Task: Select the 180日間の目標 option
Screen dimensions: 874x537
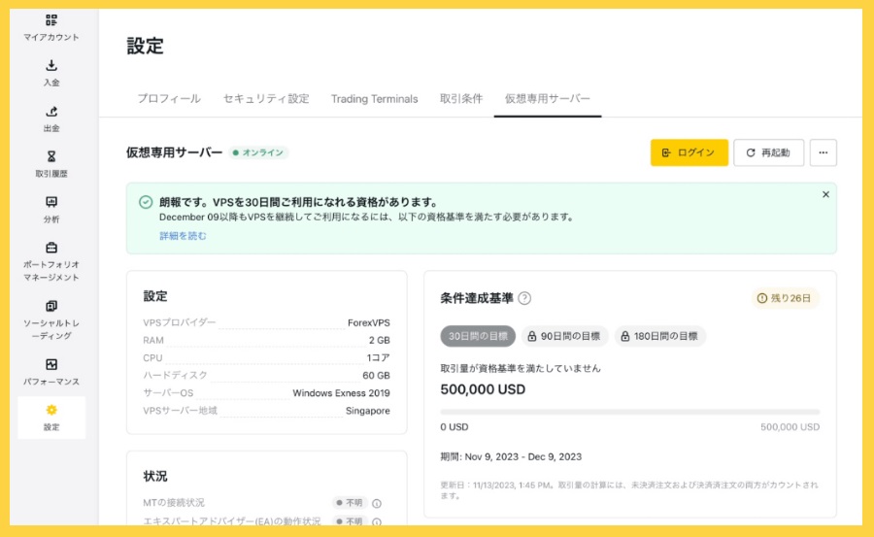Action: click(x=659, y=336)
